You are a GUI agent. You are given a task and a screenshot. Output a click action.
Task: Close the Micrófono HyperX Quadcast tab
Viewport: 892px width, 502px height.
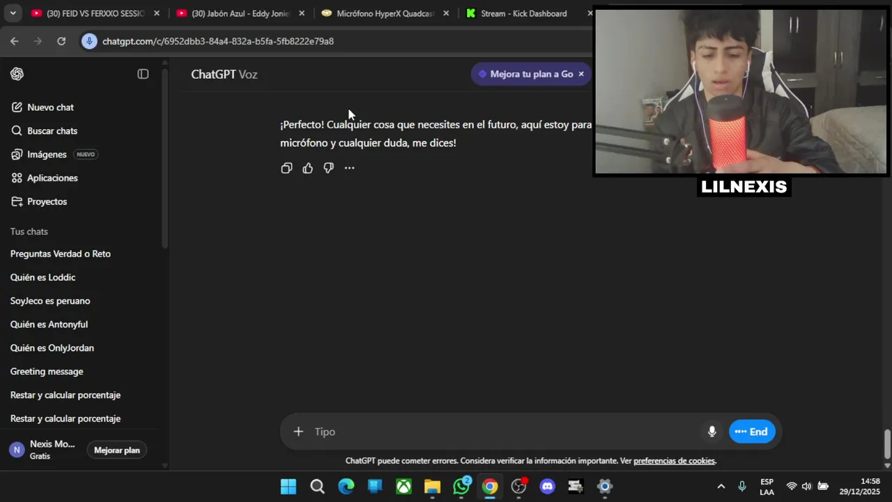click(x=446, y=13)
